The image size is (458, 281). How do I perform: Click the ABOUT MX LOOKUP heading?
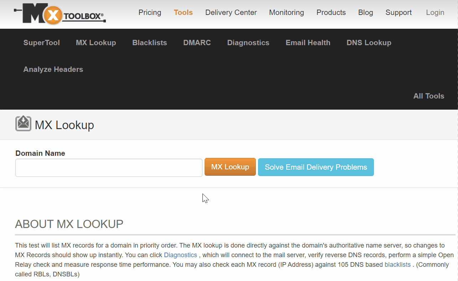pos(69,224)
